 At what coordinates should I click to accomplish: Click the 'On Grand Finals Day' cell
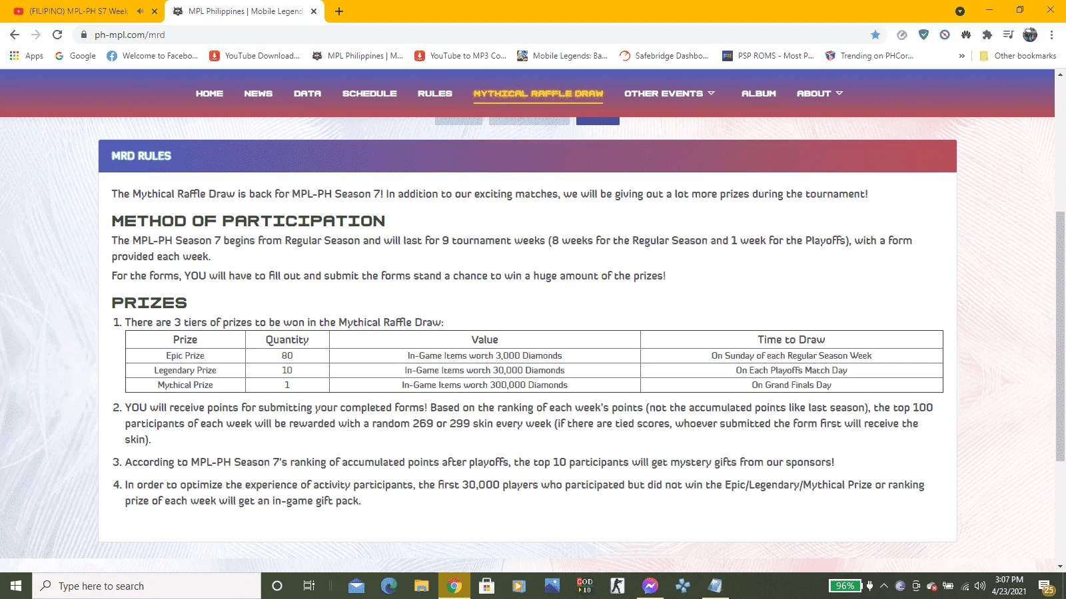coord(792,385)
